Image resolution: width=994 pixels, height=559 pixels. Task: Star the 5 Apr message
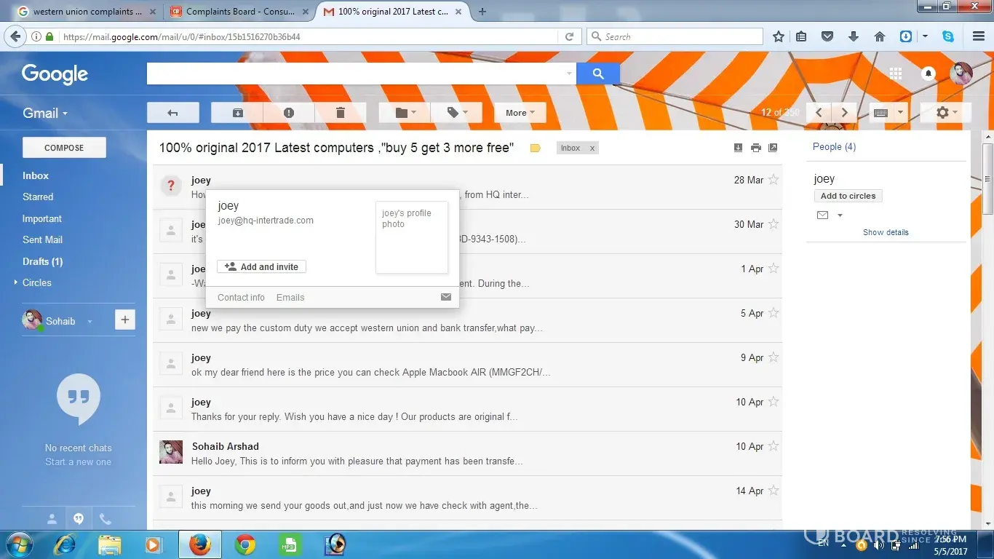774,313
